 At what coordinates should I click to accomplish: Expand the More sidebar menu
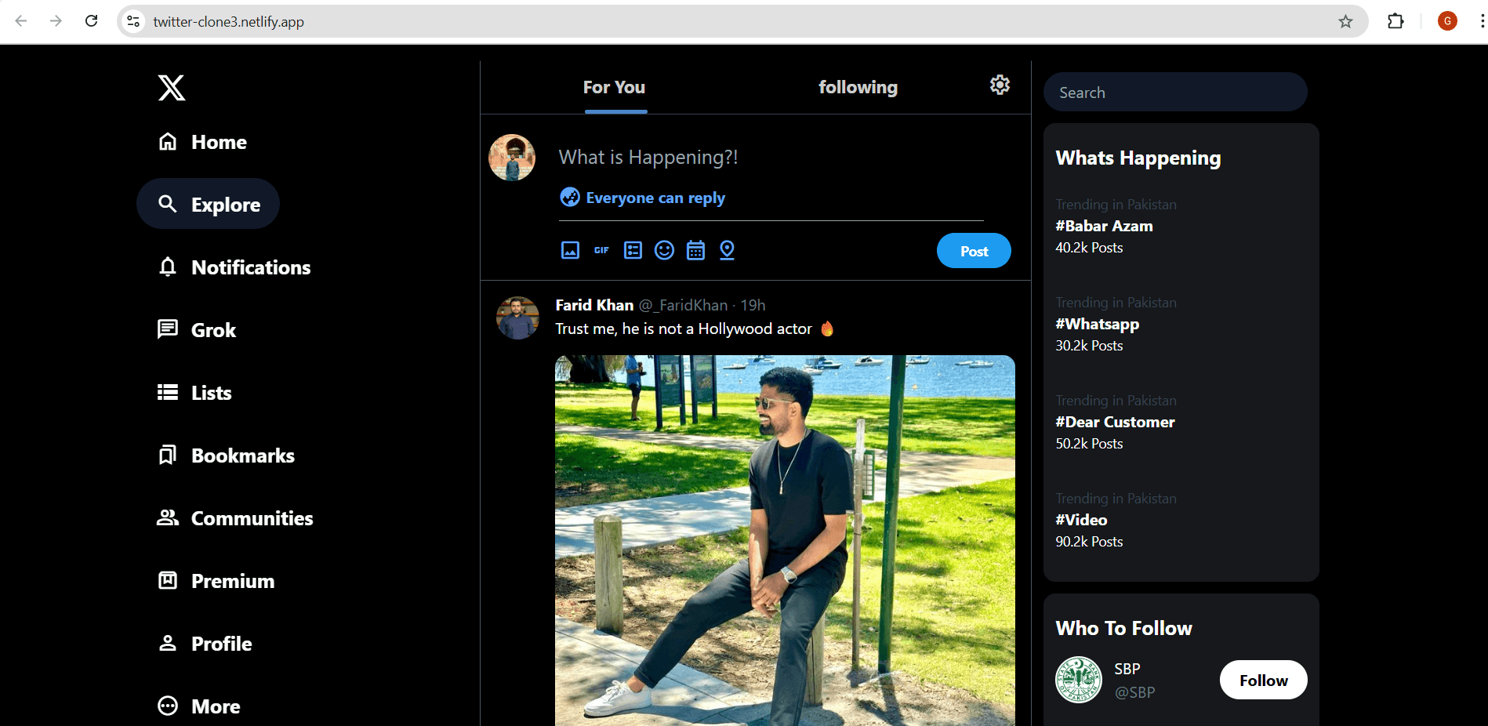215,706
